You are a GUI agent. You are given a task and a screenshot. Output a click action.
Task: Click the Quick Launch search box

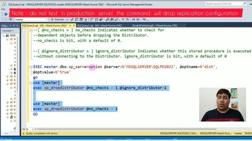224,4
